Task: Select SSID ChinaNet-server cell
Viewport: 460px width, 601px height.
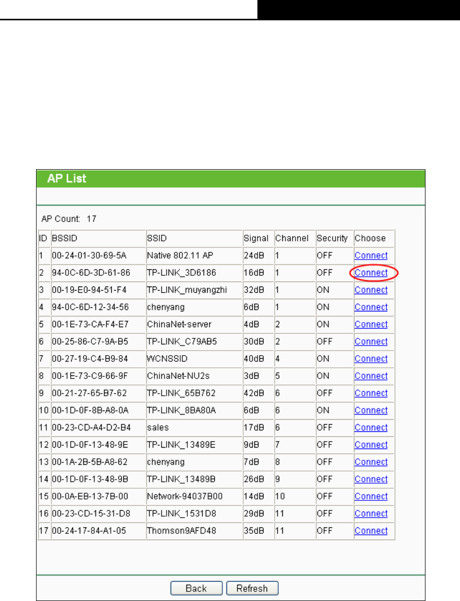Action: [194, 325]
